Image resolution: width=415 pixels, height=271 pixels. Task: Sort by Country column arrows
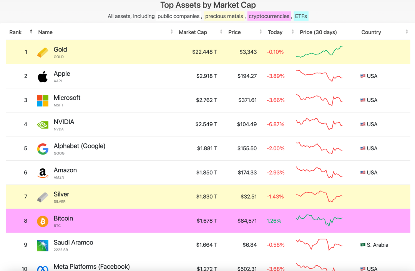407,32
